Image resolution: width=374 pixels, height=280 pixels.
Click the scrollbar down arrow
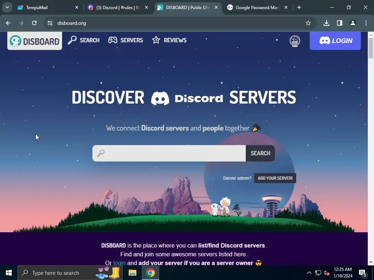[x=371, y=262]
